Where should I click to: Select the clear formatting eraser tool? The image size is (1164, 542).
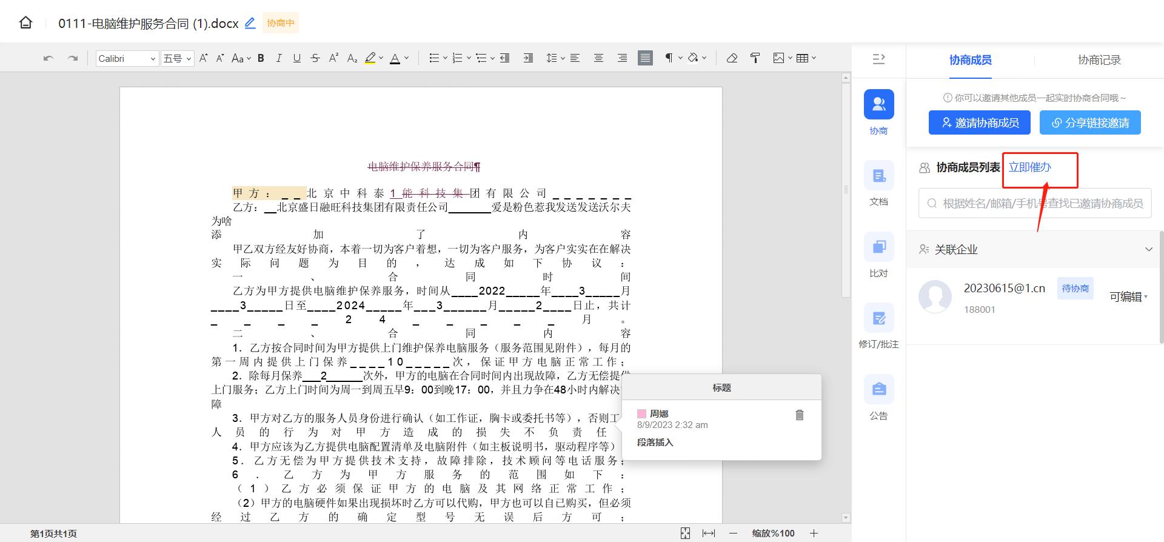[732, 58]
